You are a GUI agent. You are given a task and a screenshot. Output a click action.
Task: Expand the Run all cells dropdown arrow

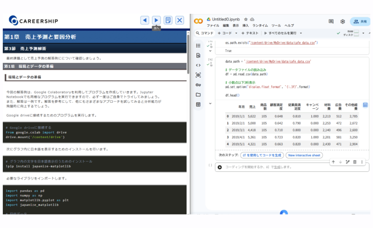point(301,33)
